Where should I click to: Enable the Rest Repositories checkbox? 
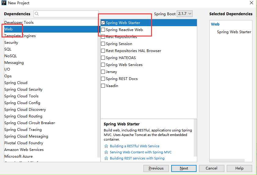103,37
